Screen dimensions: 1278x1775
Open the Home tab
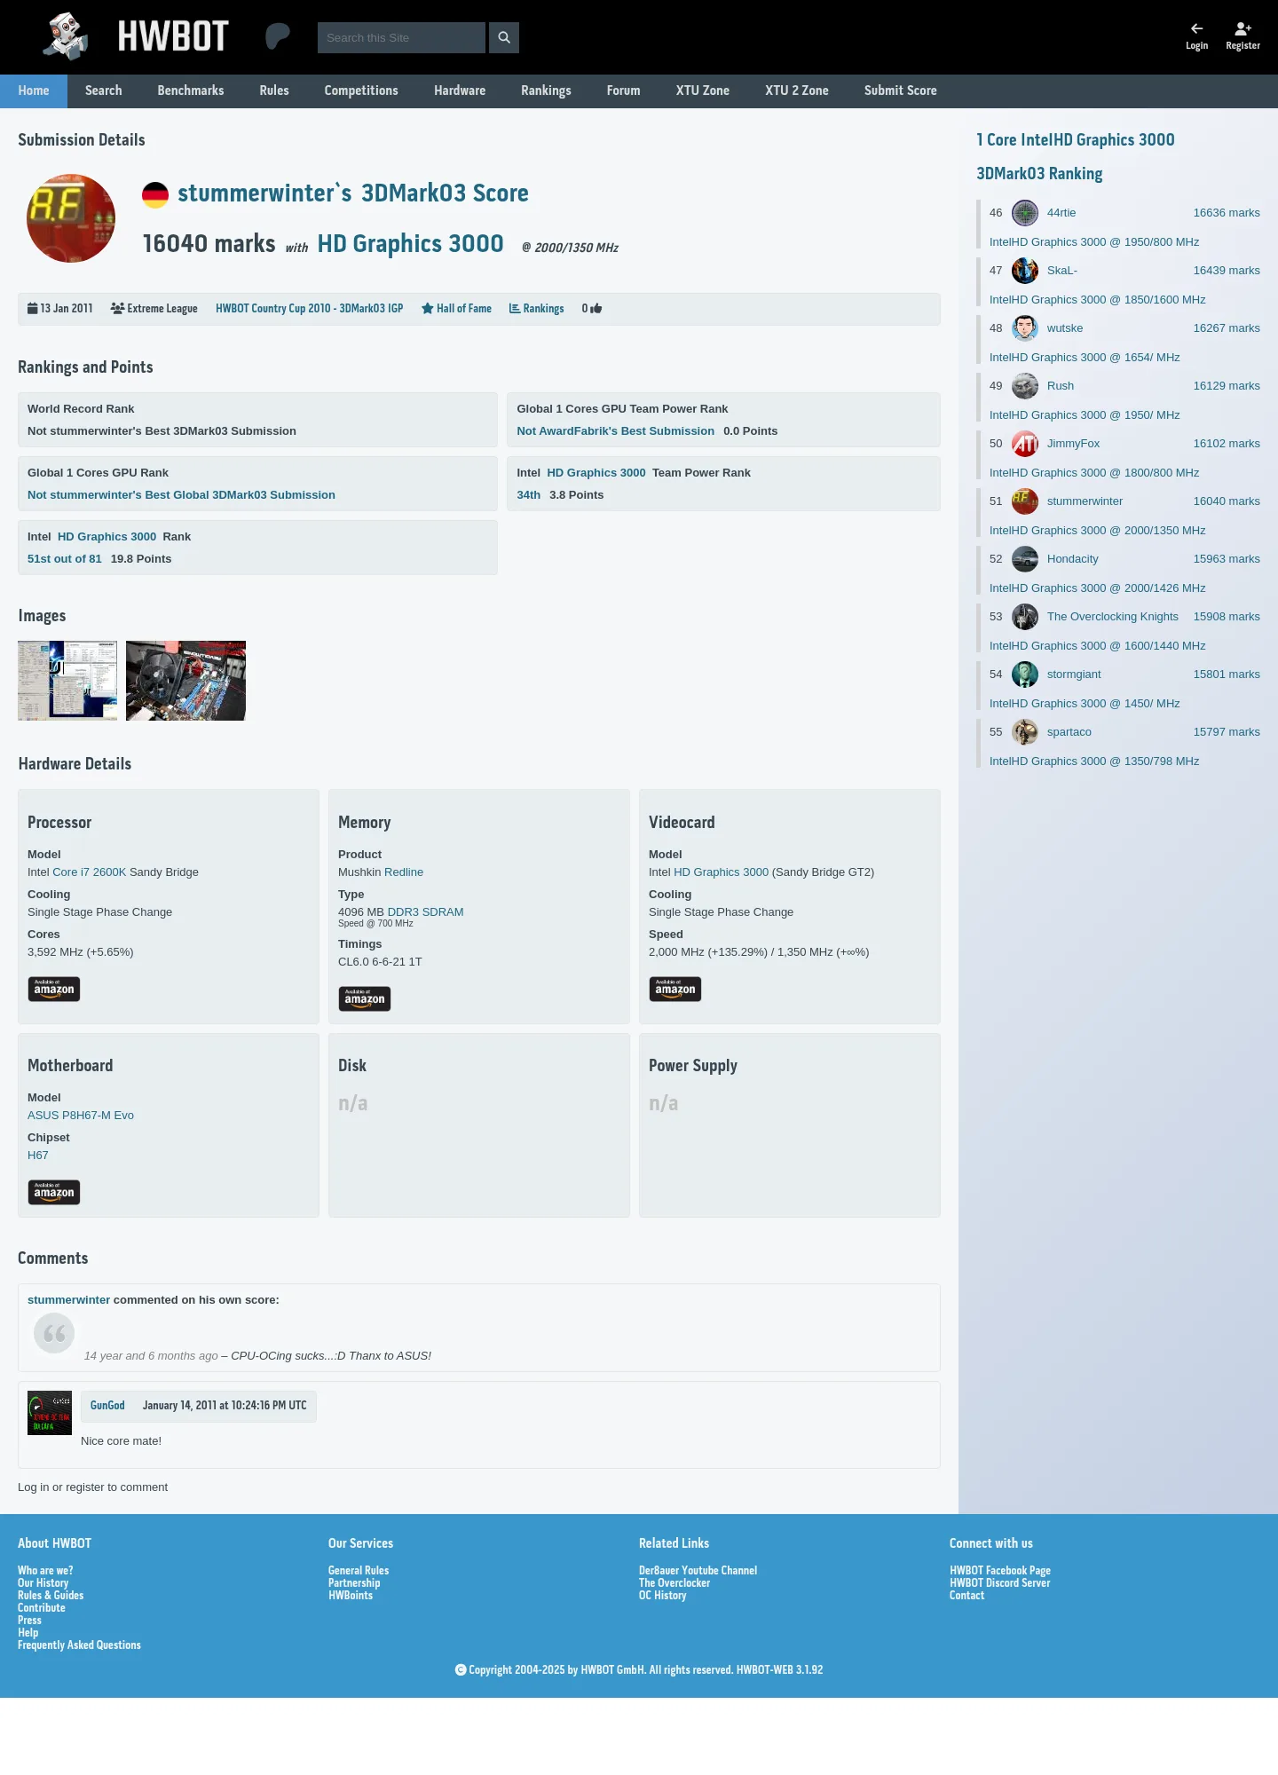pyautogui.click(x=34, y=91)
